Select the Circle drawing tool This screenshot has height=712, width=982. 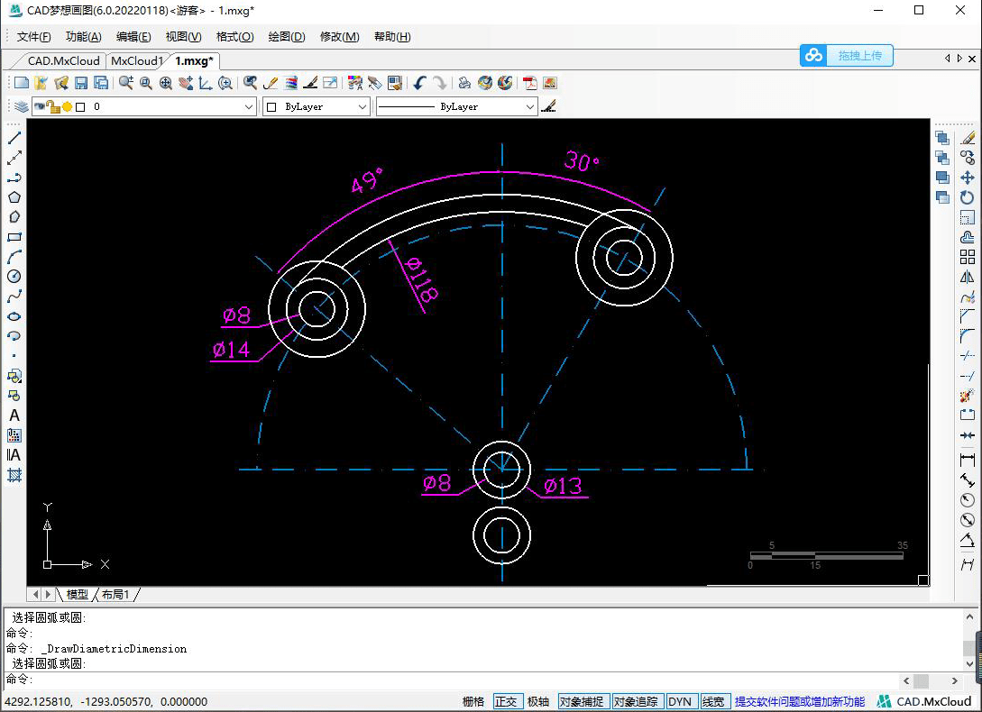(14, 277)
